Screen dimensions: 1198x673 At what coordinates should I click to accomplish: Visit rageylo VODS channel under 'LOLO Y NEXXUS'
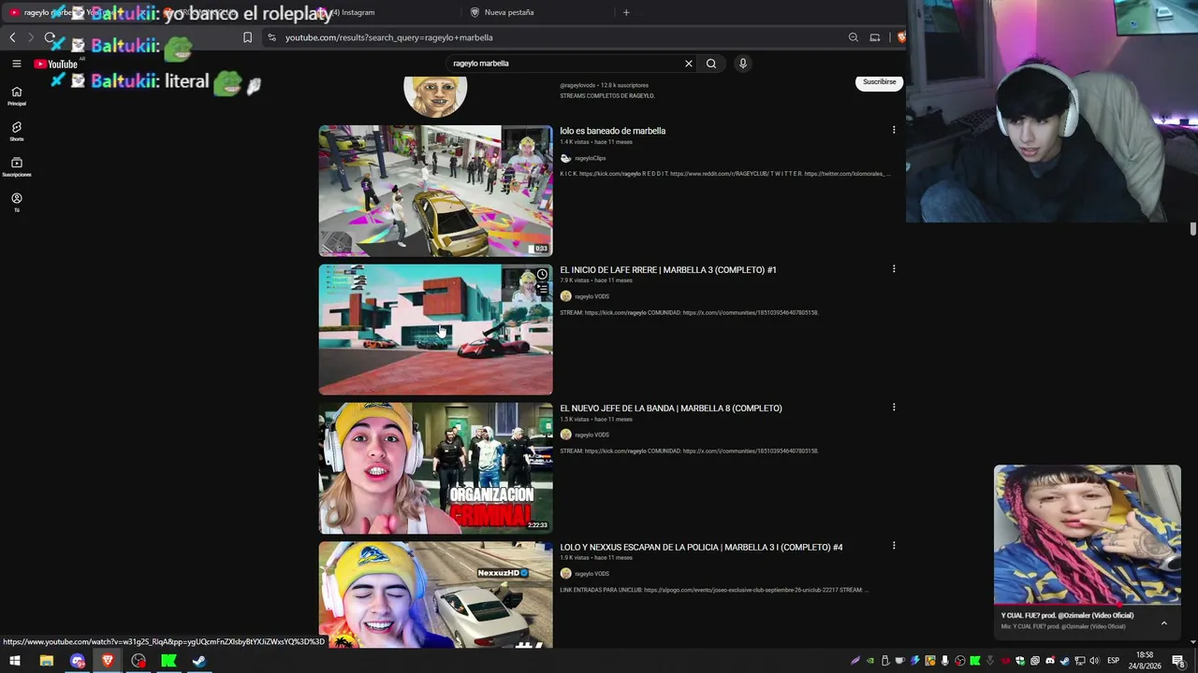pos(592,573)
